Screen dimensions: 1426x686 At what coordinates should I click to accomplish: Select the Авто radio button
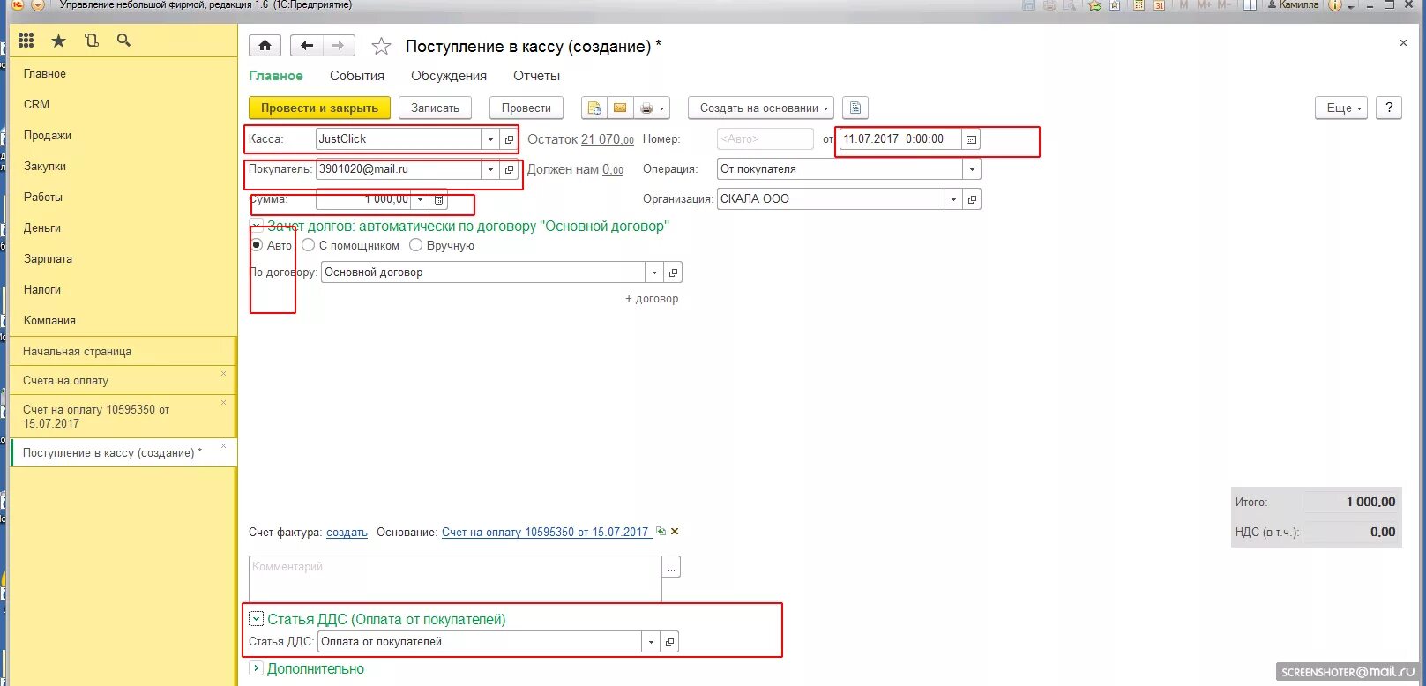pyautogui.click(x=257, y=245)
